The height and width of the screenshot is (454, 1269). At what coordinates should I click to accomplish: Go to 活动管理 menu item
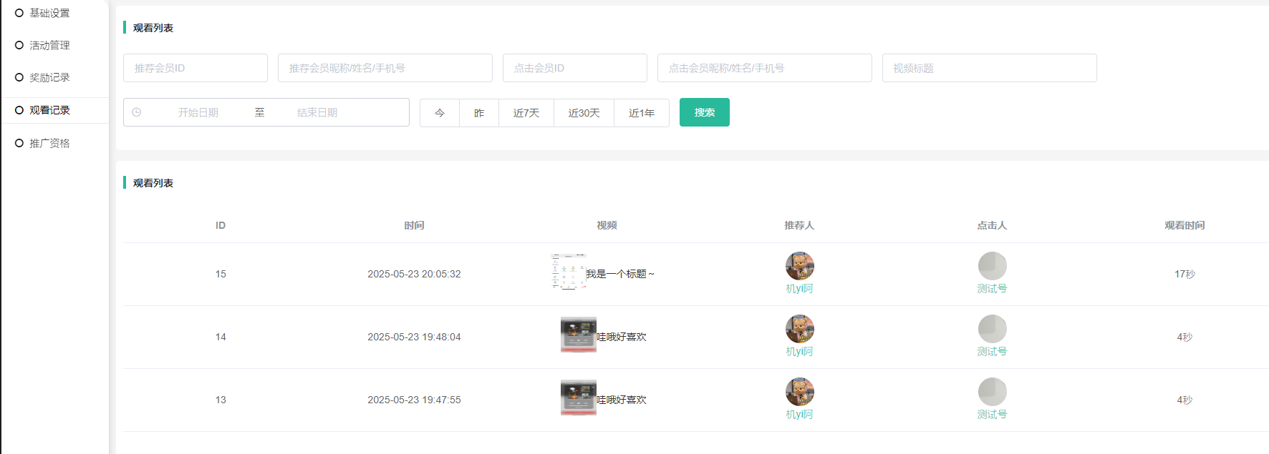coord(49,45)
